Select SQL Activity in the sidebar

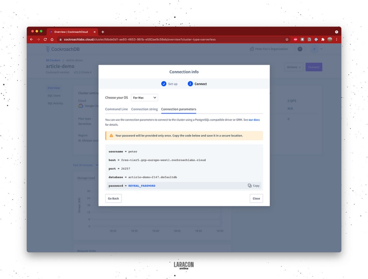click(55, 103)
